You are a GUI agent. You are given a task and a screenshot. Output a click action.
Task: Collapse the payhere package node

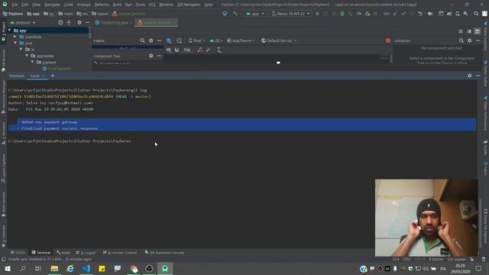pos(32,62)
